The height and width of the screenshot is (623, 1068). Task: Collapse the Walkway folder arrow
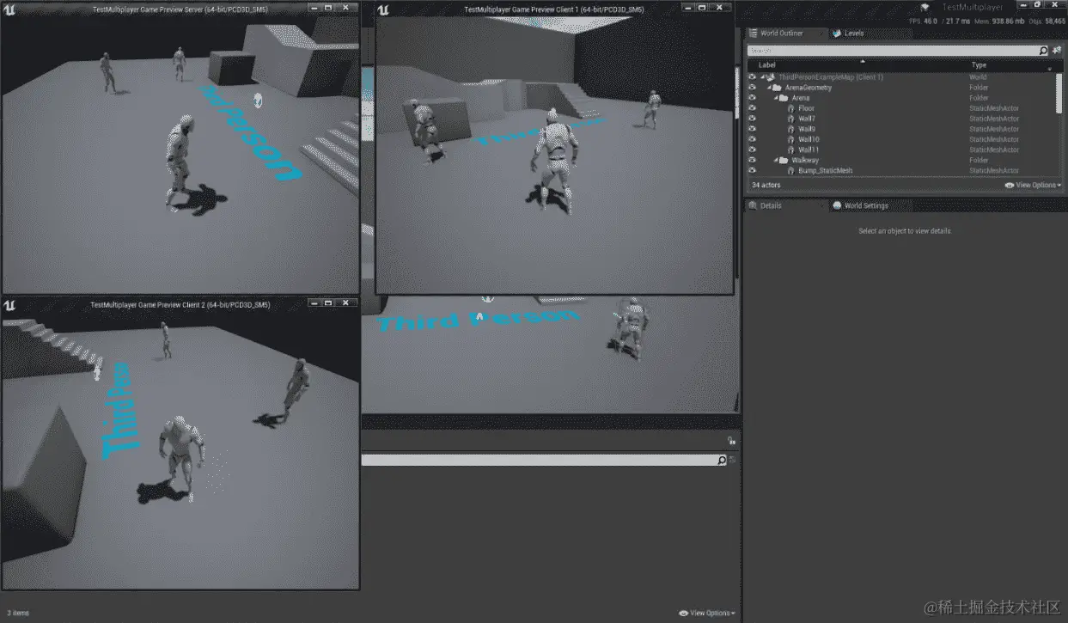776,160
